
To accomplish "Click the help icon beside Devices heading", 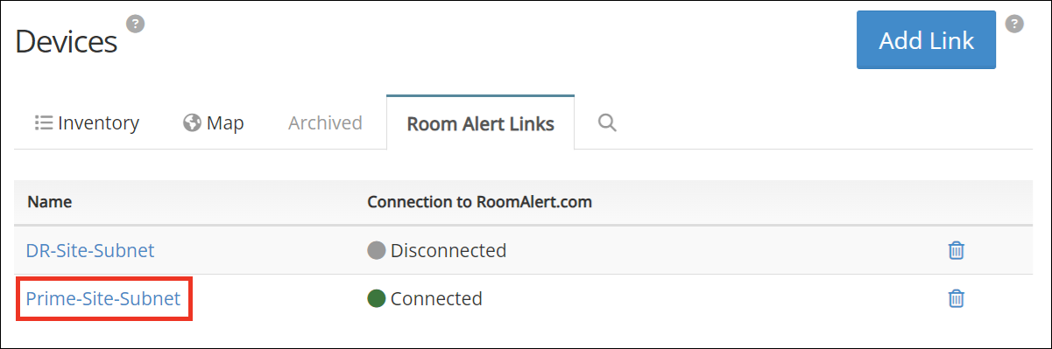I will click(x=135, y=24).
